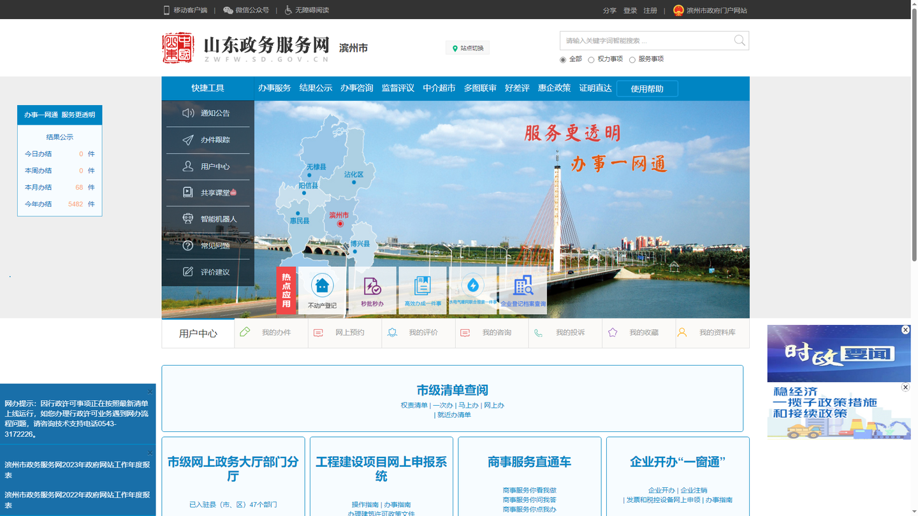
Task: Select 沾化区 on the map
Action: pos(354,175)
